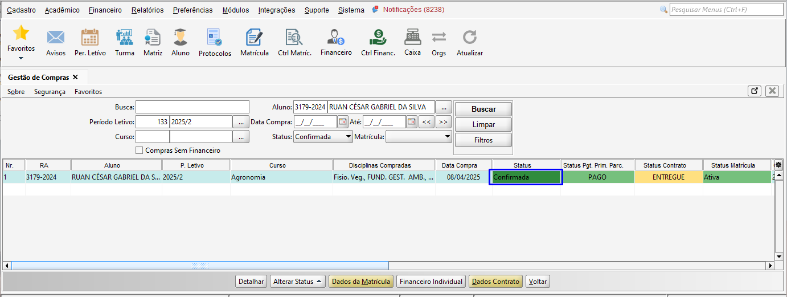787x297 pixels.
Task: Click the Curso column header
Action: click(281, 165)
